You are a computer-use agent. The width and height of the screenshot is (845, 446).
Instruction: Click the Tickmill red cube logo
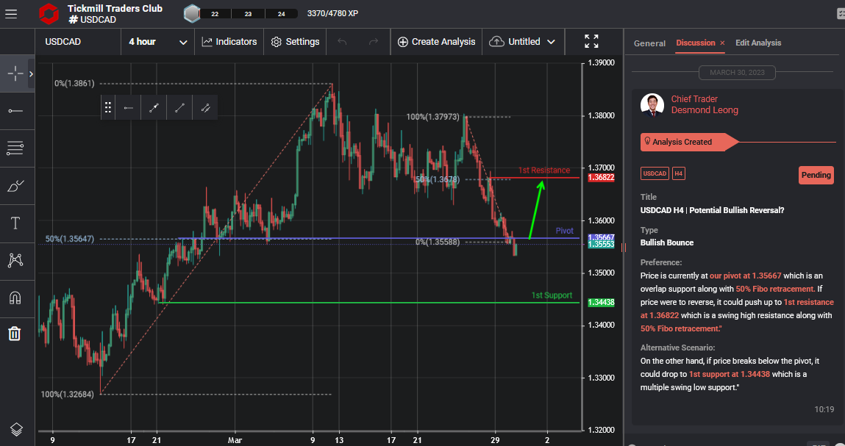click(49, 14)
